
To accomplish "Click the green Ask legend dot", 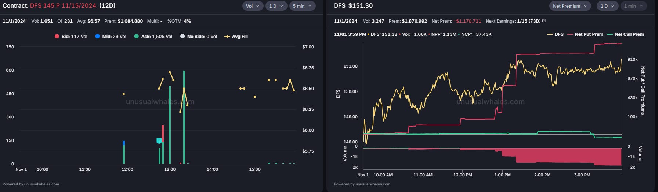I will pos(137,37).
